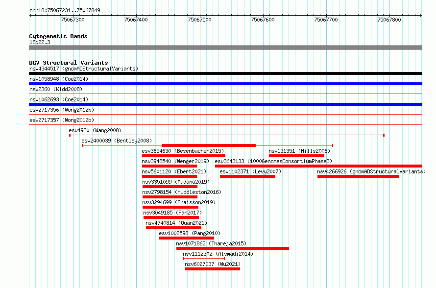The width and height of the screenshot is (436, 288).
Task: Select the red bar under esv1002598 (Pang2010)
Action: pyautogui.click(x=187, y=238)
